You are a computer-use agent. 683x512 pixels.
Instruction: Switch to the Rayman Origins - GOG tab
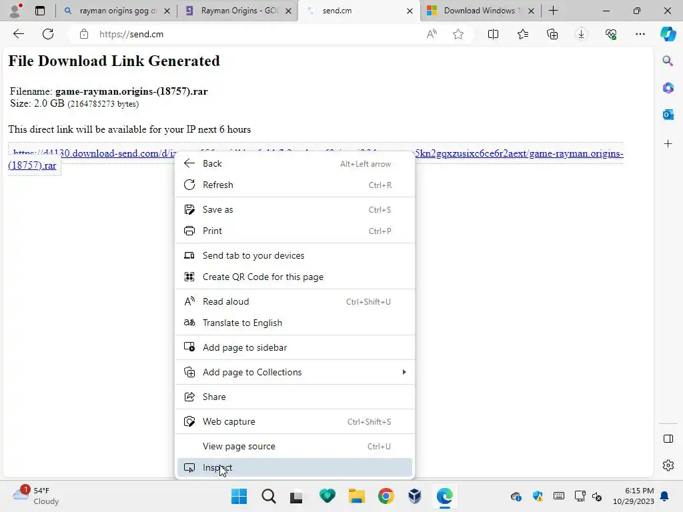(238, 11)
